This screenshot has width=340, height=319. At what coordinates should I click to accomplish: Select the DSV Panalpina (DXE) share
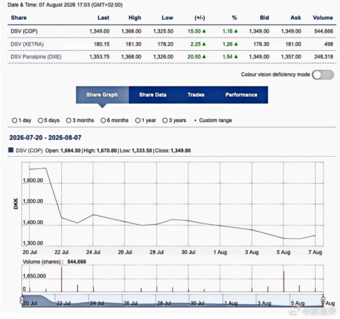tap(36, 57)
